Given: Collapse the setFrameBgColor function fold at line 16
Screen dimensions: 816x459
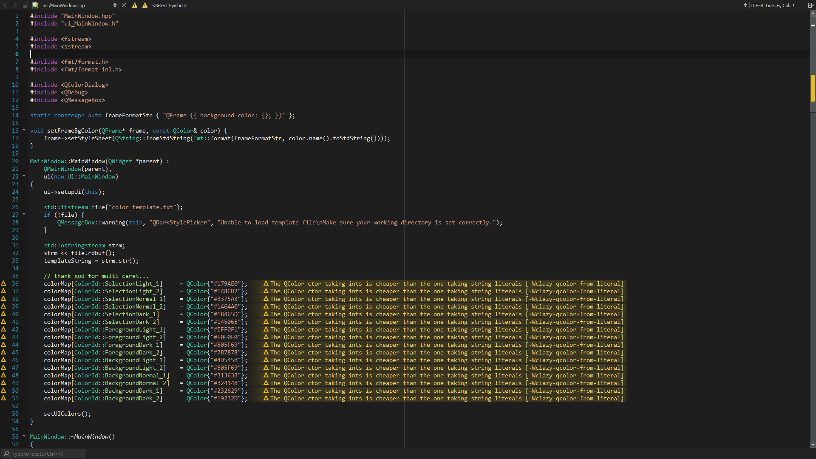Looking at the screenshot, I should [x=24, y=130].
